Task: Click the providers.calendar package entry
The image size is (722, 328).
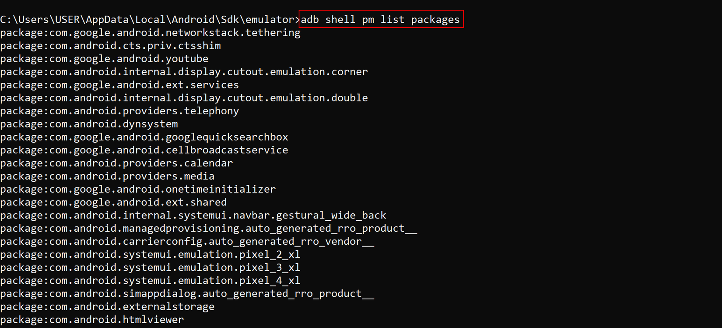Action: [116, 163]
